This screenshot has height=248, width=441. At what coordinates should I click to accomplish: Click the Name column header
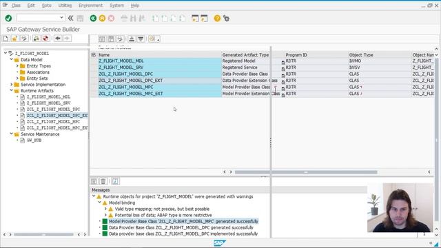160,55
